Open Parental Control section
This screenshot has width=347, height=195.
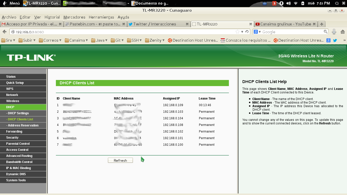(x=23, y=144)
